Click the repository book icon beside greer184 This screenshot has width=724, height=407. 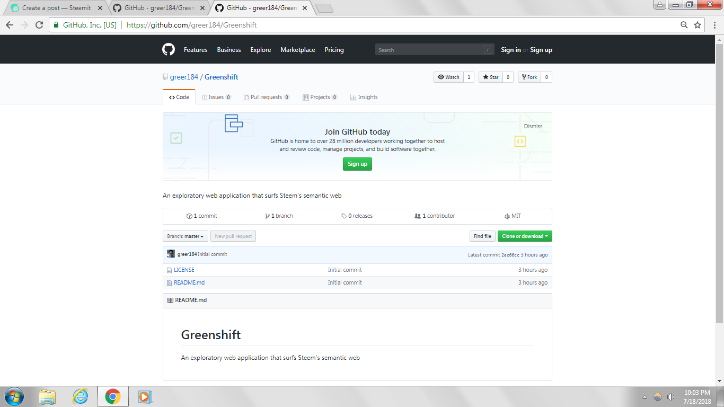click(165, 77)
